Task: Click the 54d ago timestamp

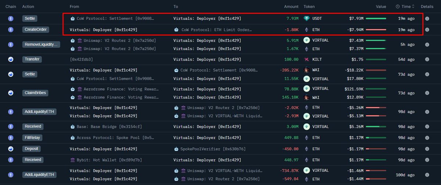Action: click(x=406, y=59)
